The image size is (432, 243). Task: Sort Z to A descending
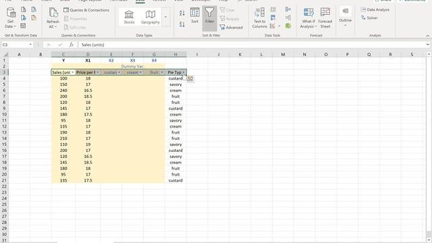point(182,24)
